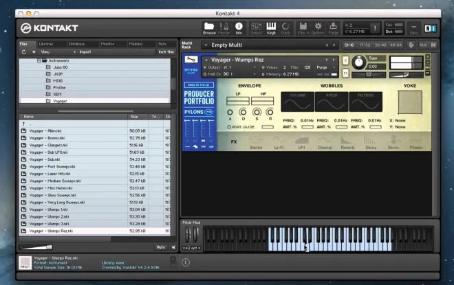Click the Volume wobble waveform
The width and height of the screenshot is (454, 285).
[x=297, y=102]
